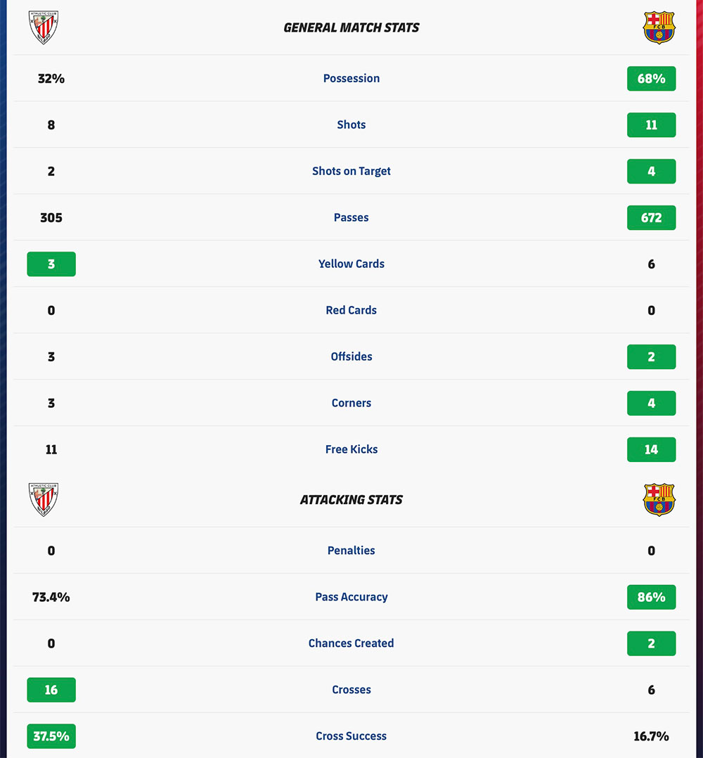This screenshot has height=758, width=703.
Task: Click the green 2 offsides badge
Action: [x=651, y=356]
